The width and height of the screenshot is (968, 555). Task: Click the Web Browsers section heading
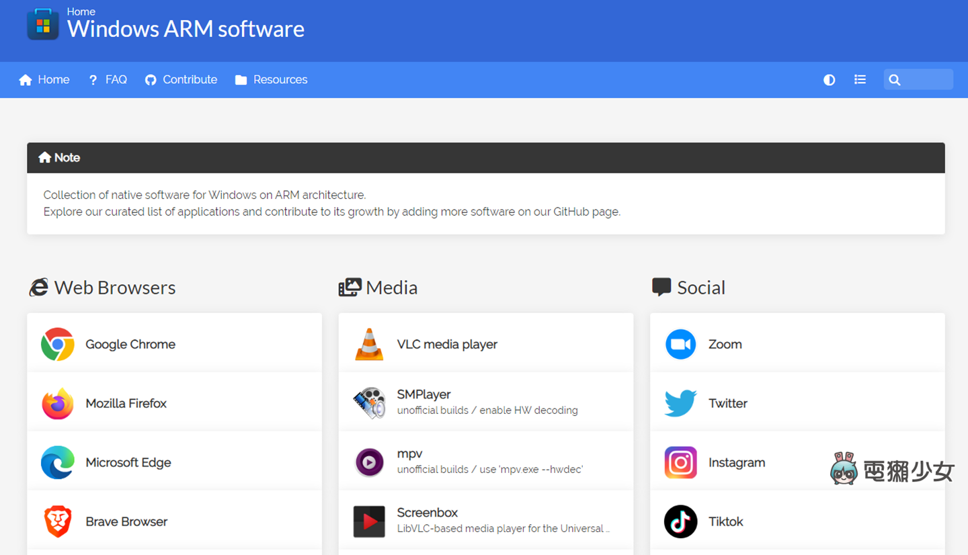coord(115,288)
